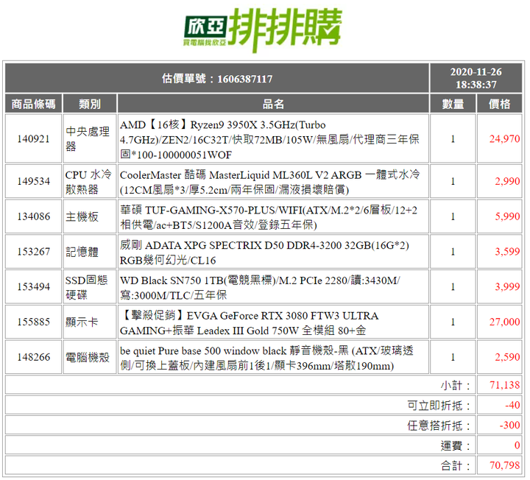The image size is (530, 480).
Task: Click the shipping fee value 0
Action: coord(517,445)
